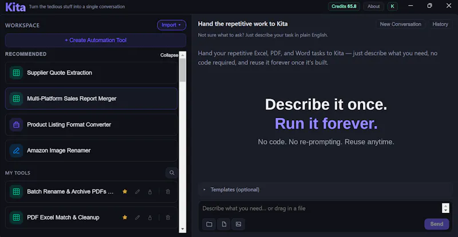Click 'Turn the tedious stuff' tagline

pos(77,6)
